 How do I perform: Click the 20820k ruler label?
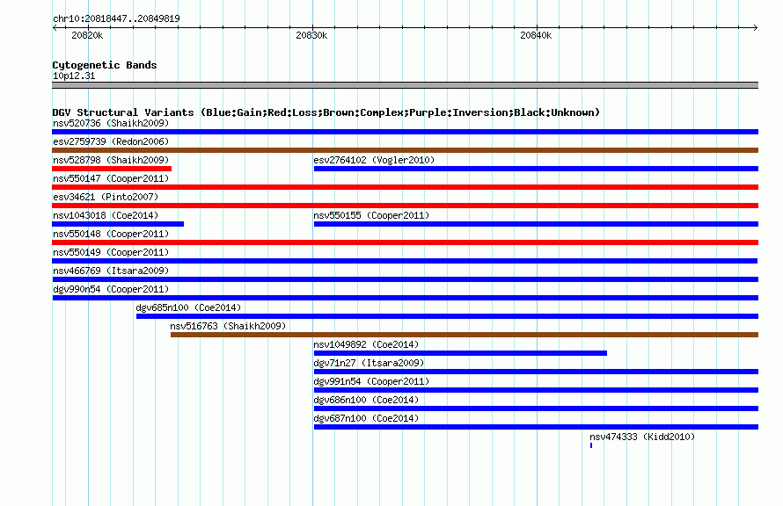point(87,35)
